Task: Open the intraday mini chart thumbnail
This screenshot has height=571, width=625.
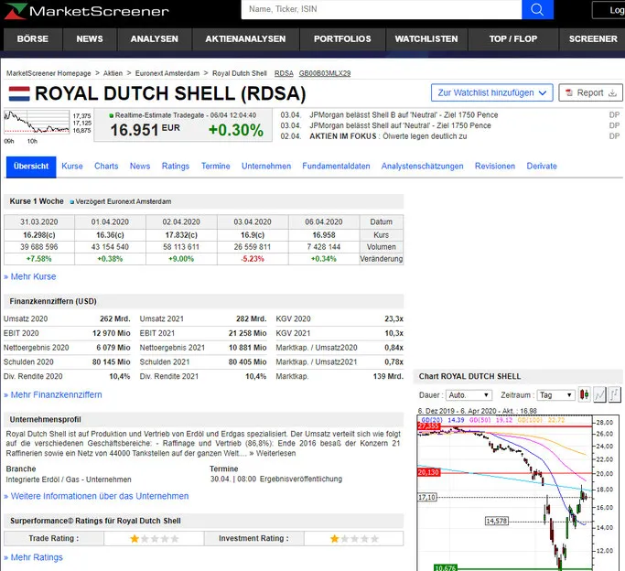Action: pos(37,123)
